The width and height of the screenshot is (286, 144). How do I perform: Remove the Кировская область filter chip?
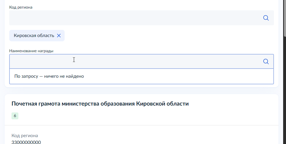pyautogui.click(x=59, y=36)
